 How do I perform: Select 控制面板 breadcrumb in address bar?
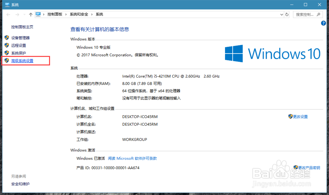click(x=55, y=14)
